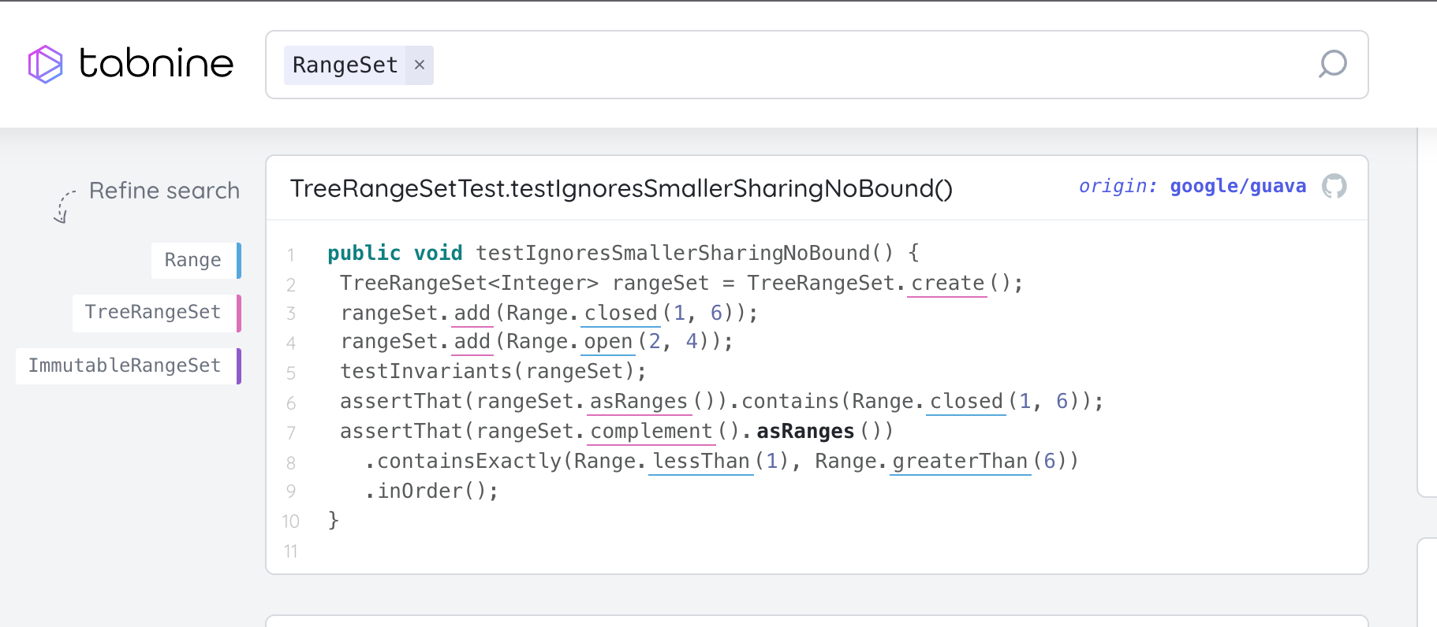The height and width of the screenshot is (627, 1437).
Task: Click testInvariants(rangeSet) on line 5
Action: 493,371
